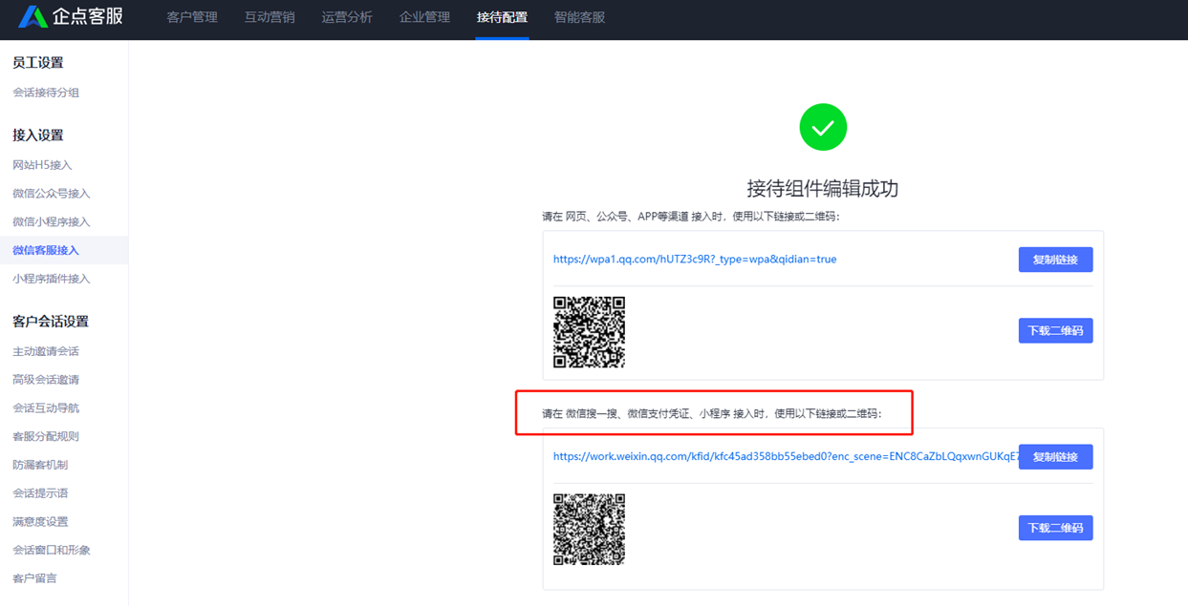Viewport: 1188px width, 606px height.
Task: Open 微信公众号接入 settings
Action: [52, 194]
